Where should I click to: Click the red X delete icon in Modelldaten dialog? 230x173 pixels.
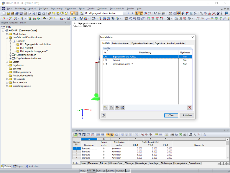189,107
